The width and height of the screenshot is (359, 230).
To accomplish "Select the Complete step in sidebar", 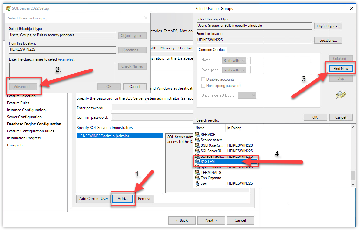I will (x=15, y=145).
